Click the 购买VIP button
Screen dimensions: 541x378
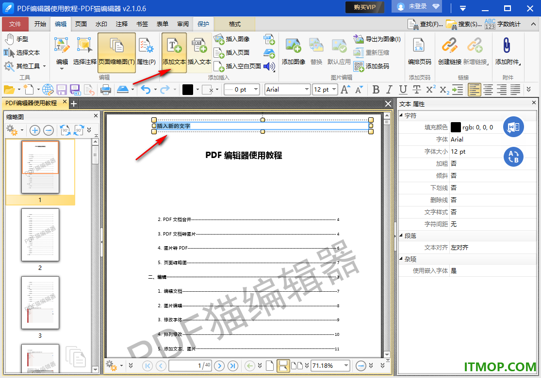click(365, 7)
